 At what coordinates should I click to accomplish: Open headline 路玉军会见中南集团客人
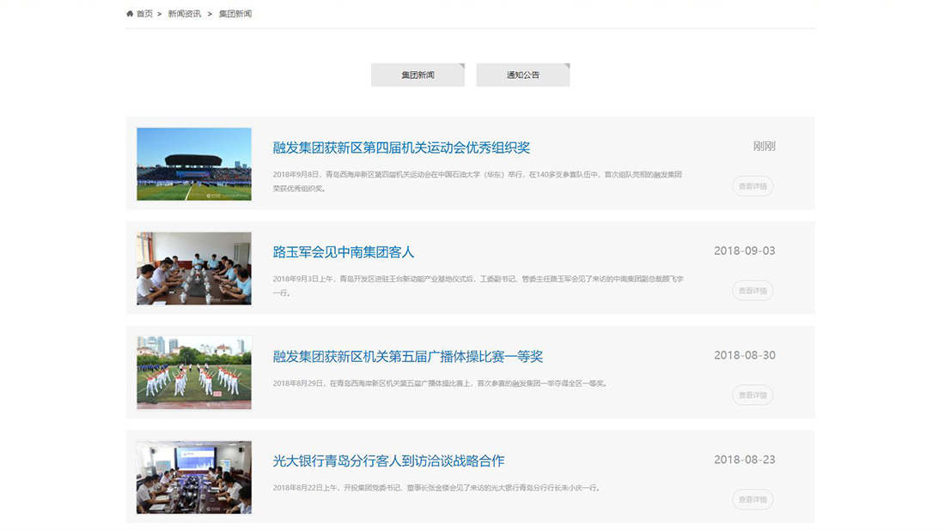(344, 252)
